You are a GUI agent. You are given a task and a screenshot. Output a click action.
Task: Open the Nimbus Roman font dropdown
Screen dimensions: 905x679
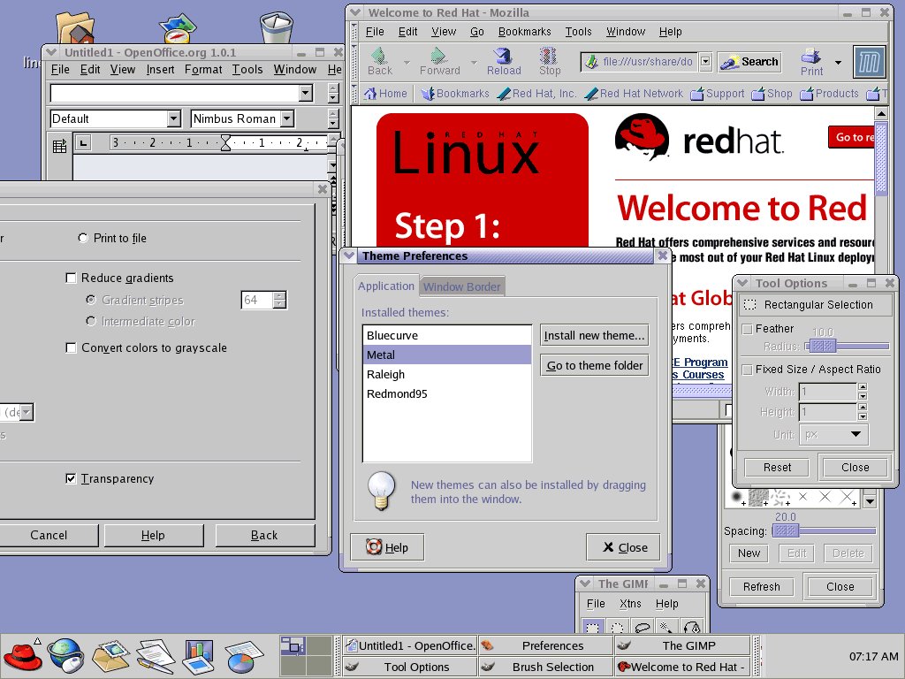(x=287, y=119)
